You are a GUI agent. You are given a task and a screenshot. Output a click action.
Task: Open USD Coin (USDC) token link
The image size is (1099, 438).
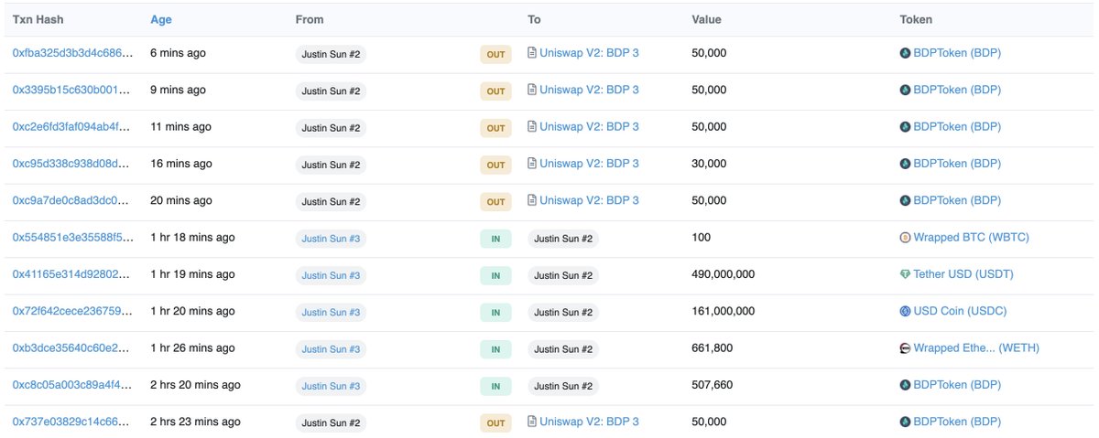pos(960,311)
